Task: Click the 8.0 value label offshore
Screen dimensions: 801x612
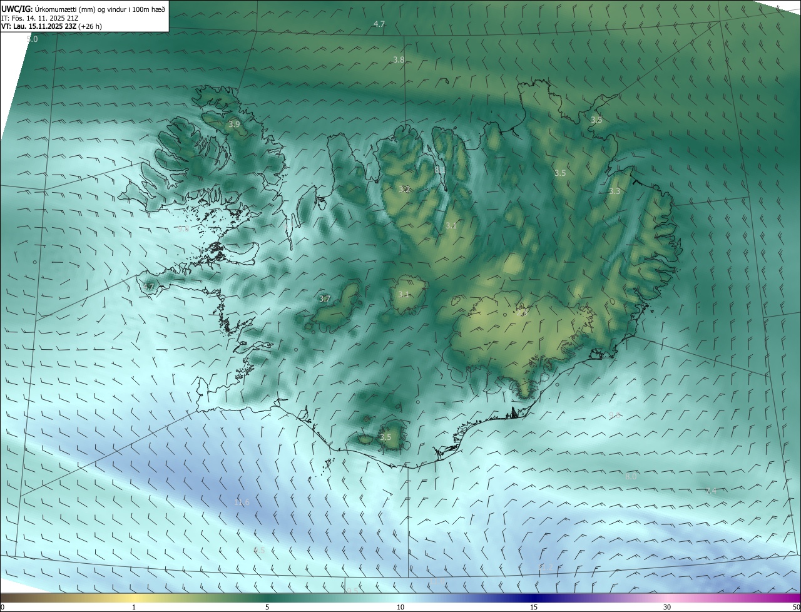Action: [x=631, y=476]
